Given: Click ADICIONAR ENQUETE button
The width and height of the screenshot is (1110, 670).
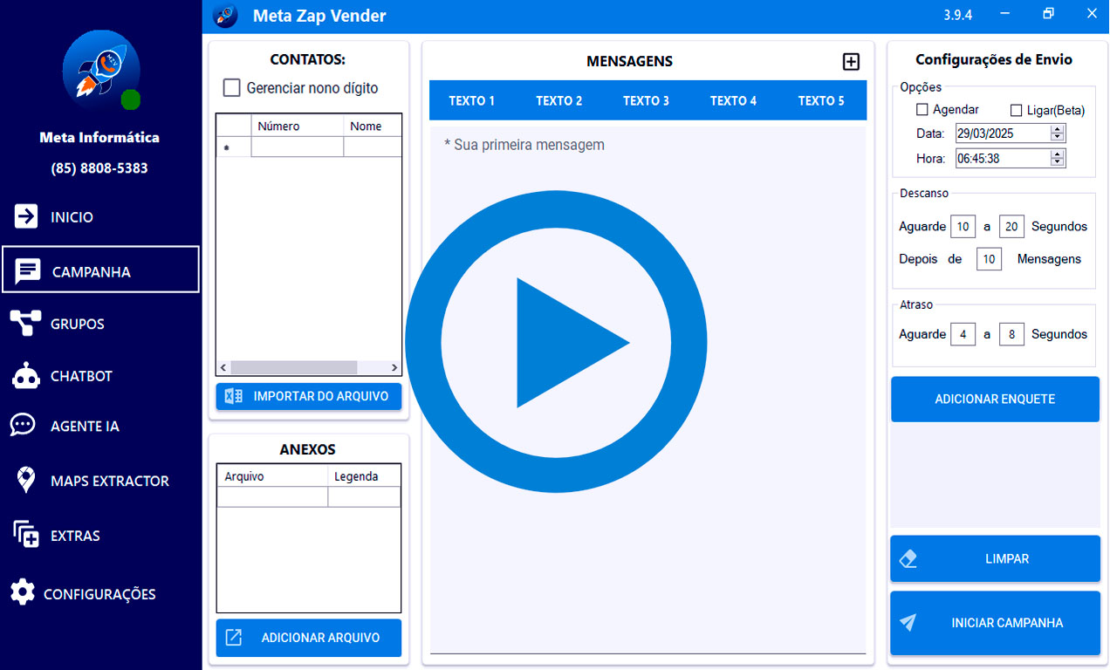Looking at the screenshot, I should click(x=995, y=399).
